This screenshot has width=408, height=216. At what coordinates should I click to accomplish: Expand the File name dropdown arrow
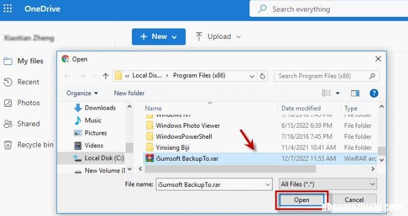[x=267, y=185]
